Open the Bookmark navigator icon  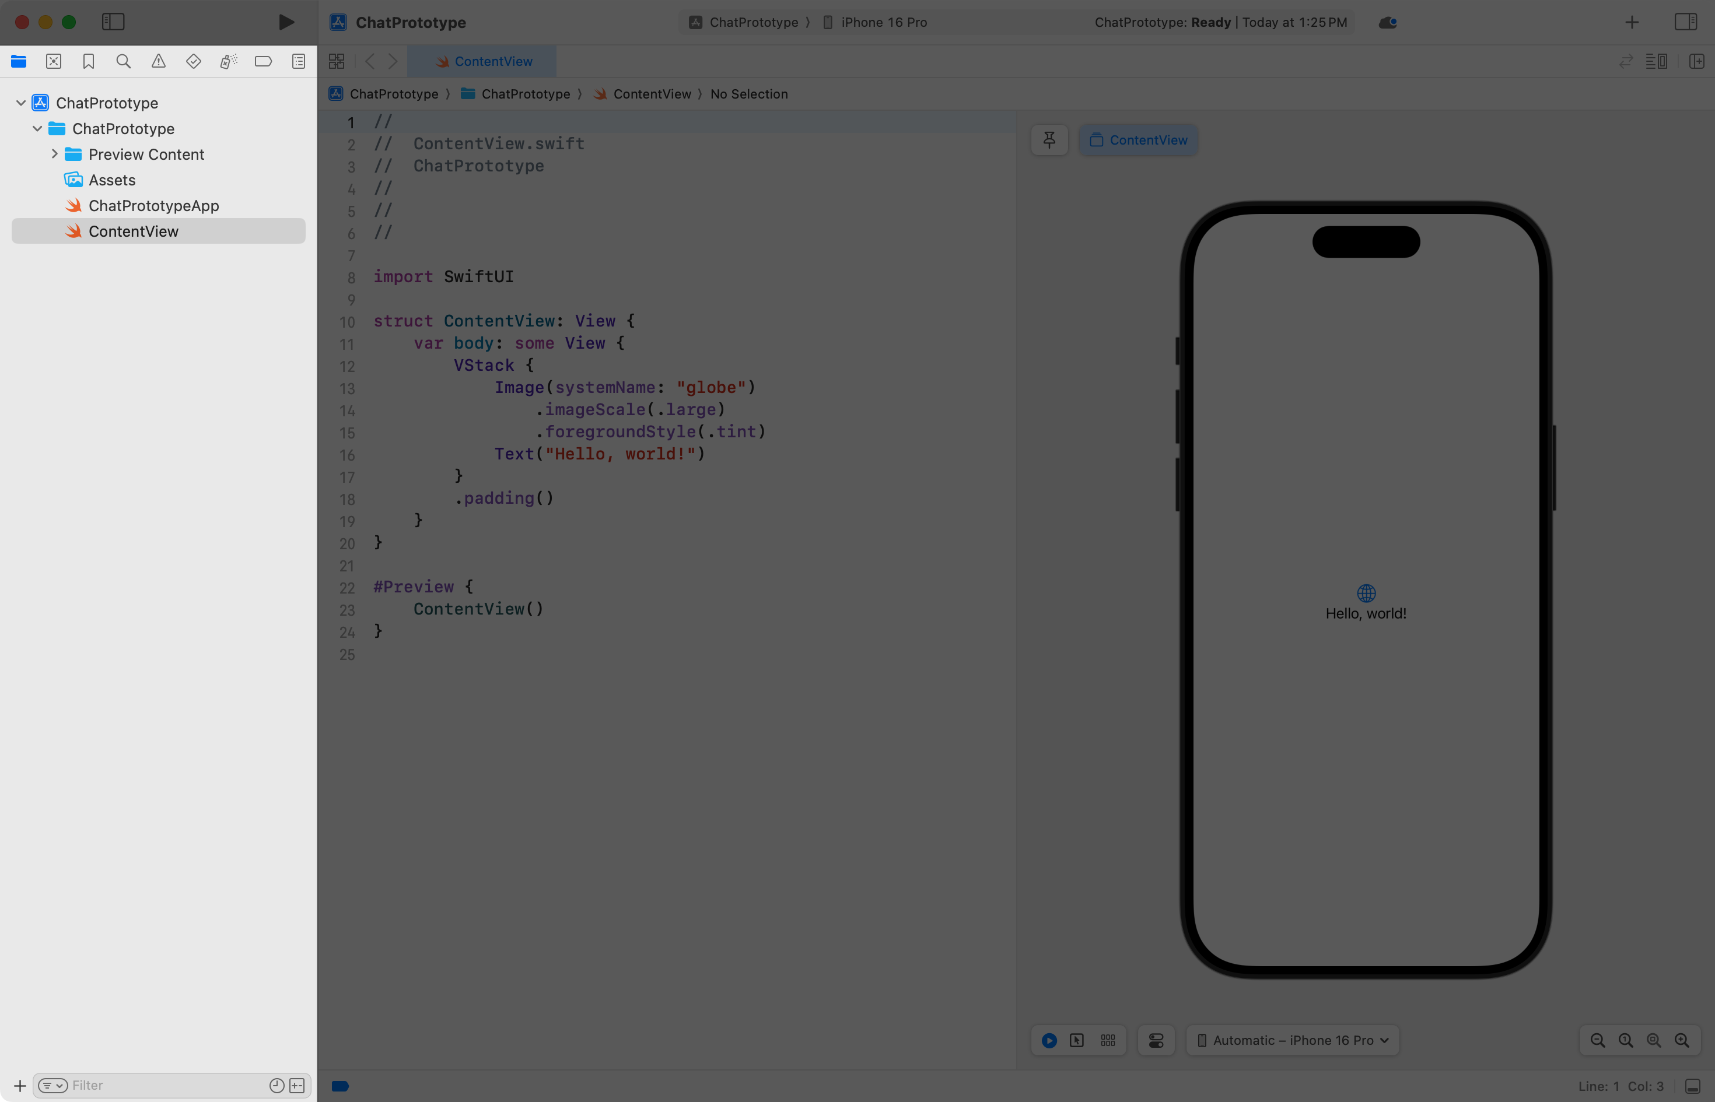89,62
